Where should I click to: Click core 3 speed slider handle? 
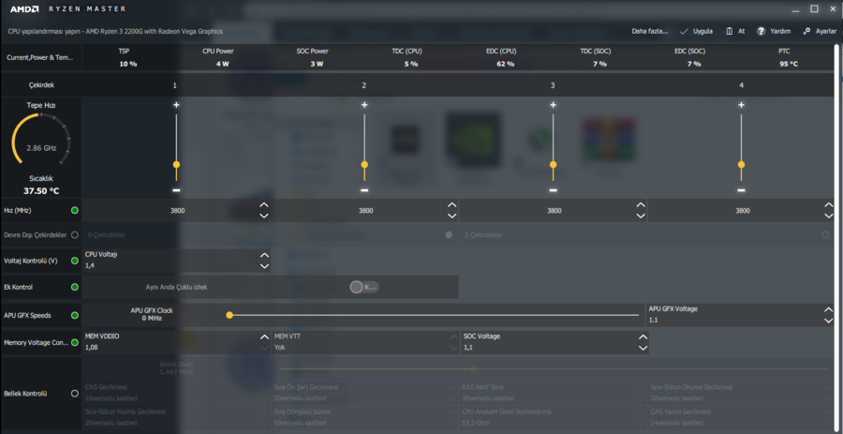[553, 165]
